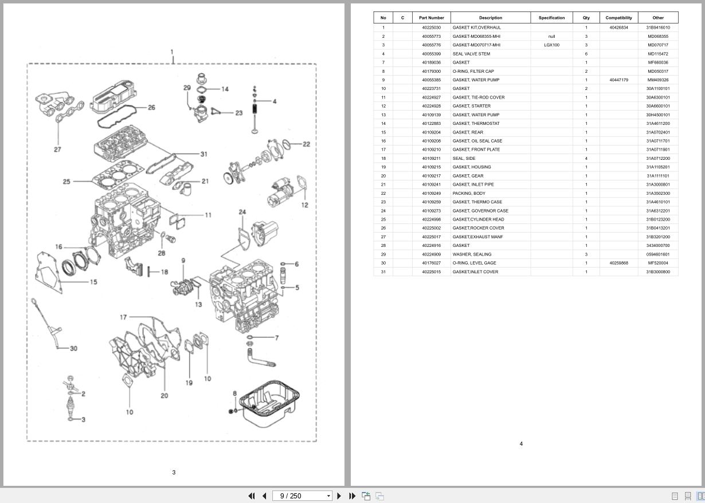Go to the first page
This screenshot has width=705, height=503.
251,496
